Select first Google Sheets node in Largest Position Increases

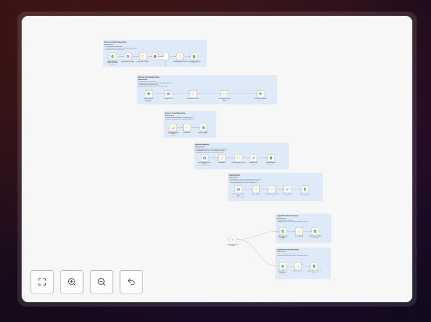[x=282, y=231]
